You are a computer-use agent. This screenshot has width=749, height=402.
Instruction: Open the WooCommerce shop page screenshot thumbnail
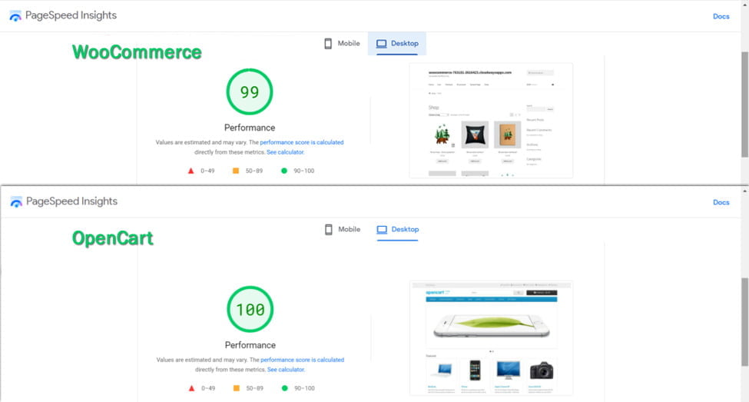(491, 121)
